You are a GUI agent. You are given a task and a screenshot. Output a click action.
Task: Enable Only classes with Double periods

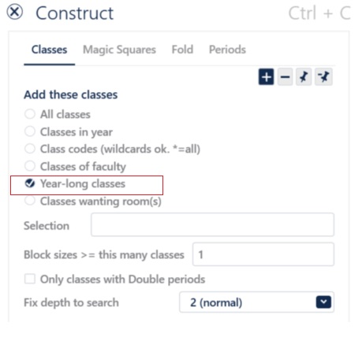(x=30, y=279)
